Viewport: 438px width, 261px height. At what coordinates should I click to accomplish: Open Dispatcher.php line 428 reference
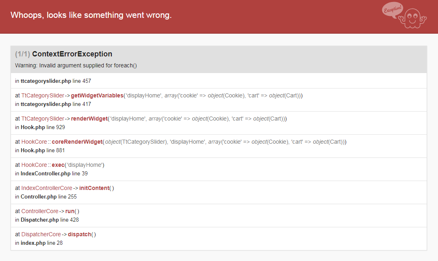(47, 220)
